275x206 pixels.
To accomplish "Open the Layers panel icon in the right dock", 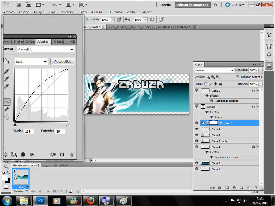I will (x=269, y=66).
